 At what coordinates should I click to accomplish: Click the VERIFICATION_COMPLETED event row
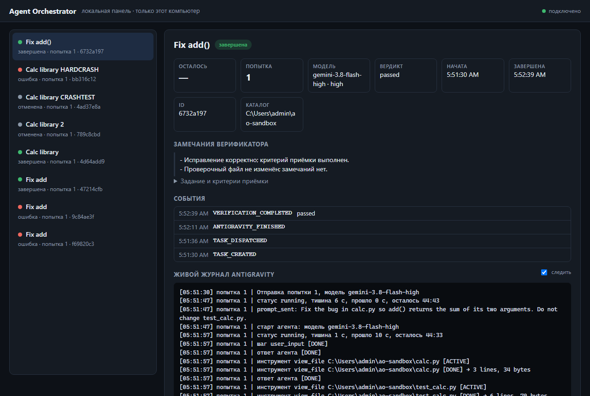(x=372, y=214)
